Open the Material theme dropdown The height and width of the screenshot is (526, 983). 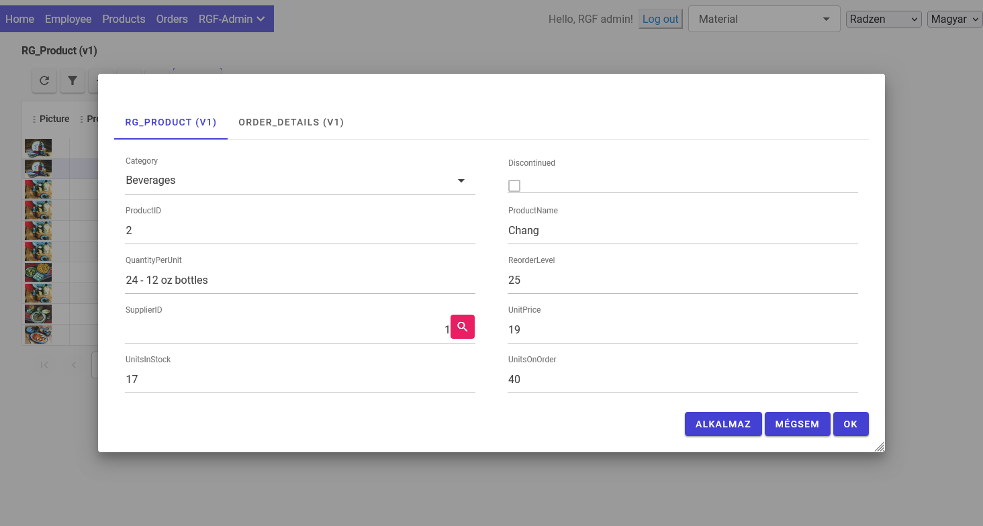763,19
